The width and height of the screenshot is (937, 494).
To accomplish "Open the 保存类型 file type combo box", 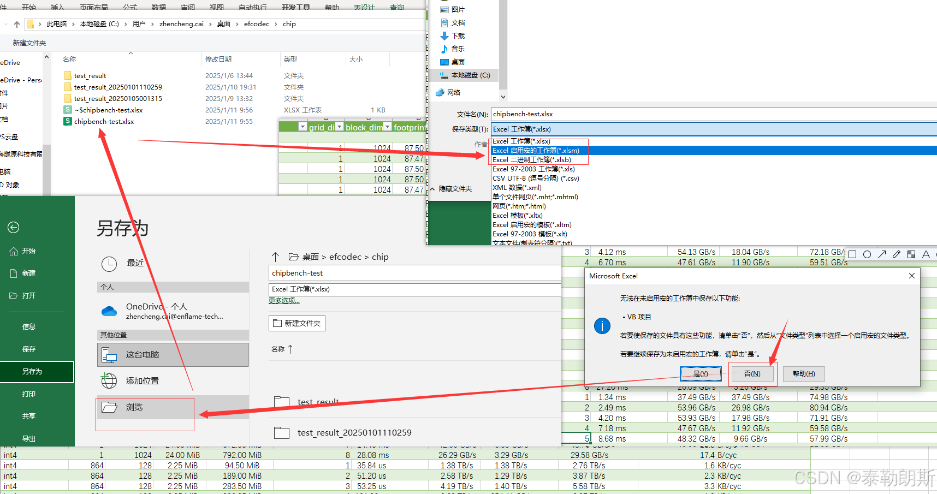I will click(714, 129).
